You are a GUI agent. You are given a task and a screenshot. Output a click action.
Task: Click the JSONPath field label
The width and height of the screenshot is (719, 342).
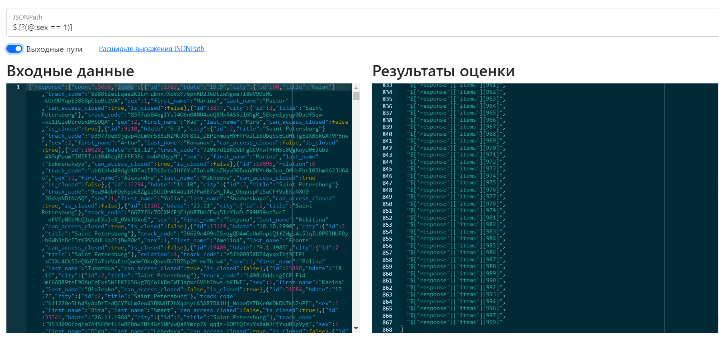27,17
